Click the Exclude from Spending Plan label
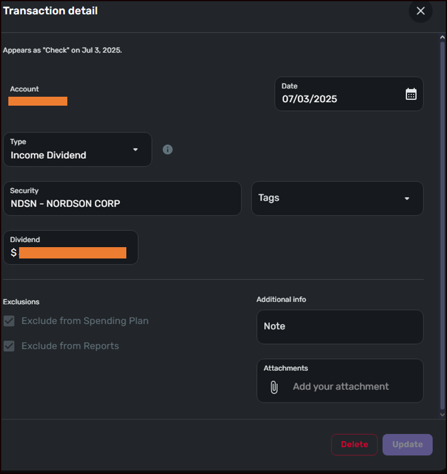447x474 pixels. pos(85,321)
